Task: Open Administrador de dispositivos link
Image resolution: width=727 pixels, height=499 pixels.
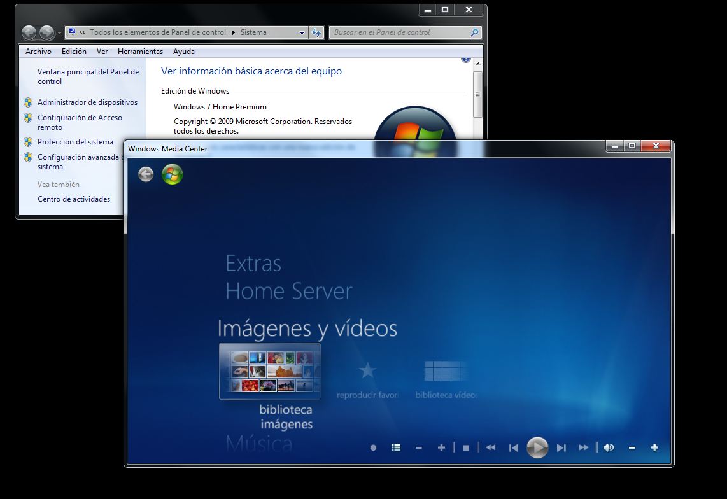Action: [87, 102]
